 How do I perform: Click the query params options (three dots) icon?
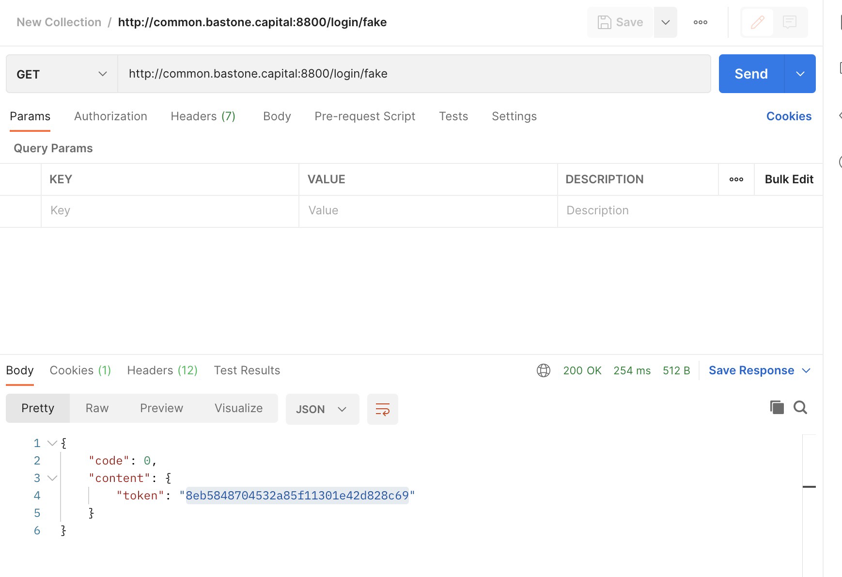click(x=736, y=179)
